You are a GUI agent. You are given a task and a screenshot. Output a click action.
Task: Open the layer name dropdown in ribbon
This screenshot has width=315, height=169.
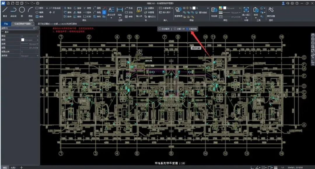point(208,8)
